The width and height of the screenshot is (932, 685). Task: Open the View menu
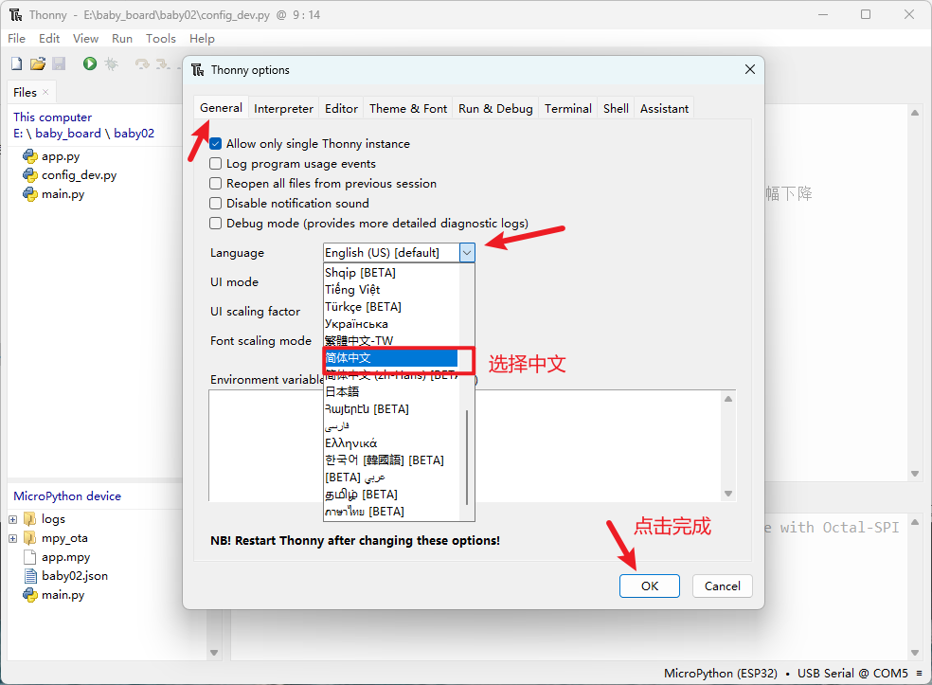click(x=85, y=39)
